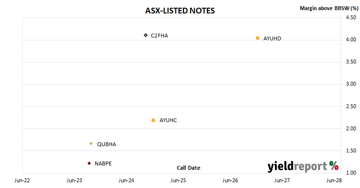Select the QUBHA data label
The height and width of the screenshot is (188, 360).
pyautogui.click(x=107, y=144)
